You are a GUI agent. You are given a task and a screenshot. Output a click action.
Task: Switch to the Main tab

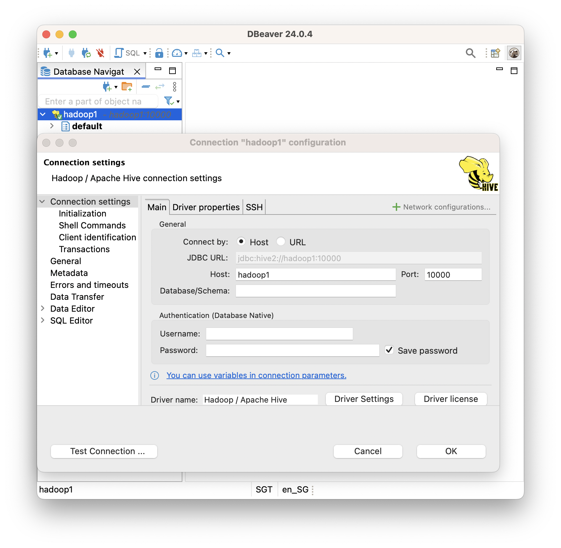tap(157, 207)
